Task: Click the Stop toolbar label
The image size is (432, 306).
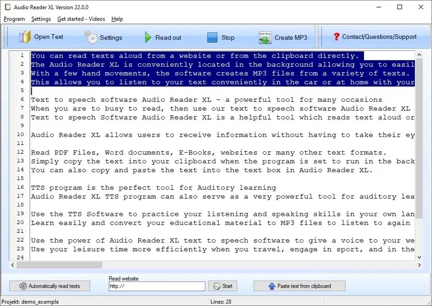Action: pos(228,38)
